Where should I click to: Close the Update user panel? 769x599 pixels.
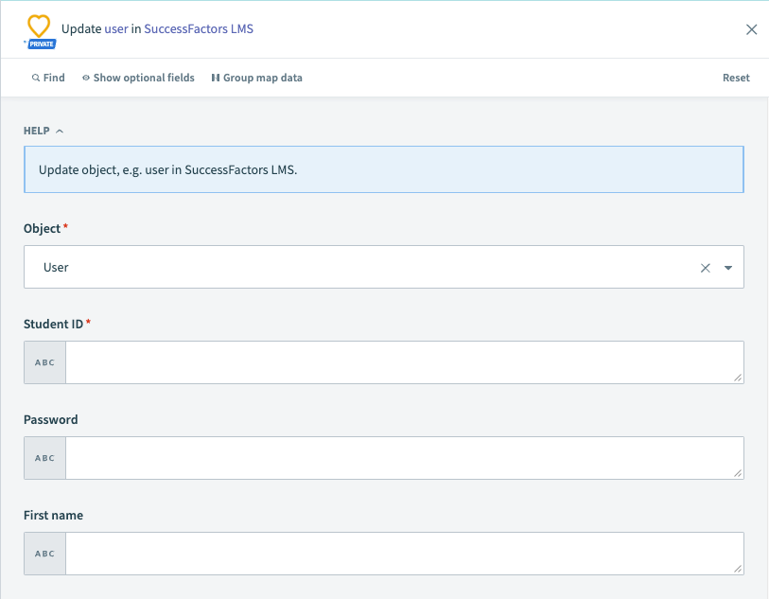click(752, 29)
